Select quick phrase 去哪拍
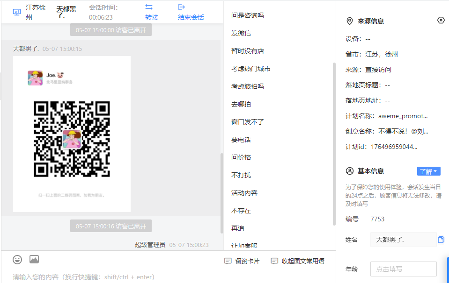 click(241, 104)
